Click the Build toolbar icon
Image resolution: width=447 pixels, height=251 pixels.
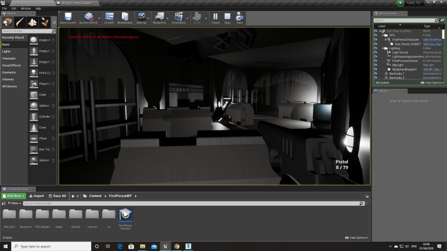pyautogui.click(x=197, y=18)
